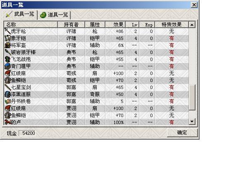
Task: Select the 虎牙枪 spear icon
Action: [7, 31]
